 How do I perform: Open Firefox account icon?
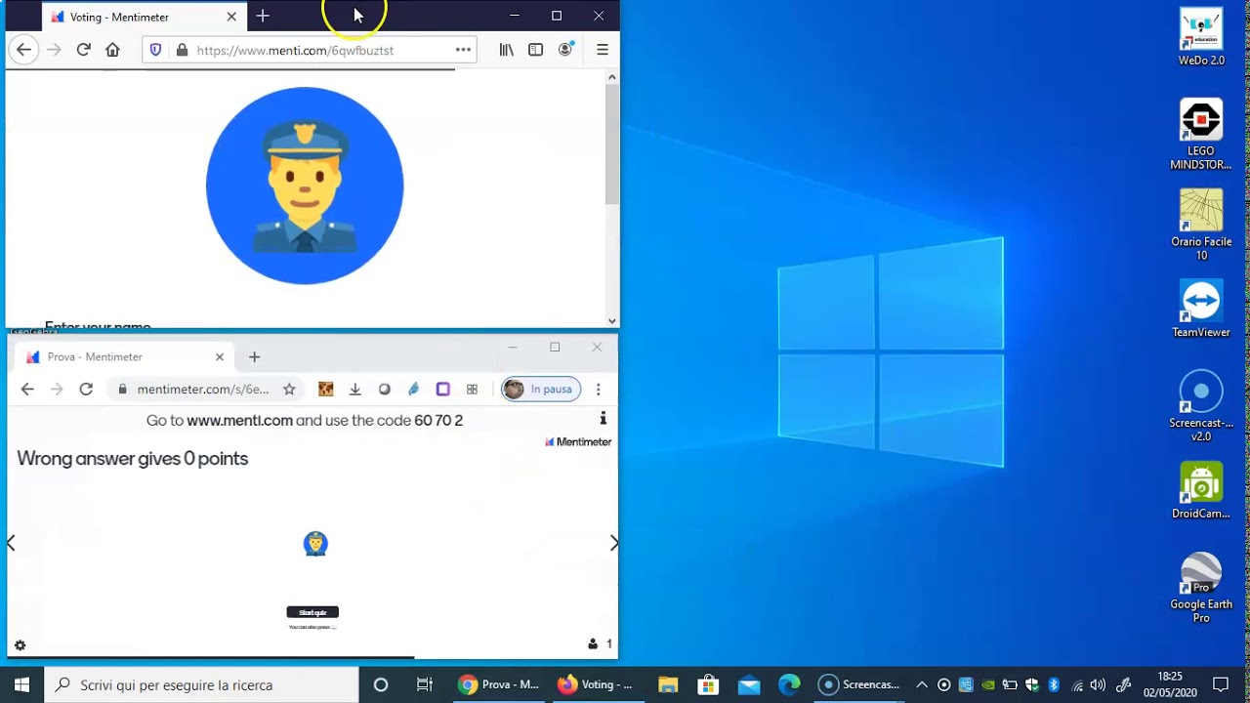pos(565,50)
